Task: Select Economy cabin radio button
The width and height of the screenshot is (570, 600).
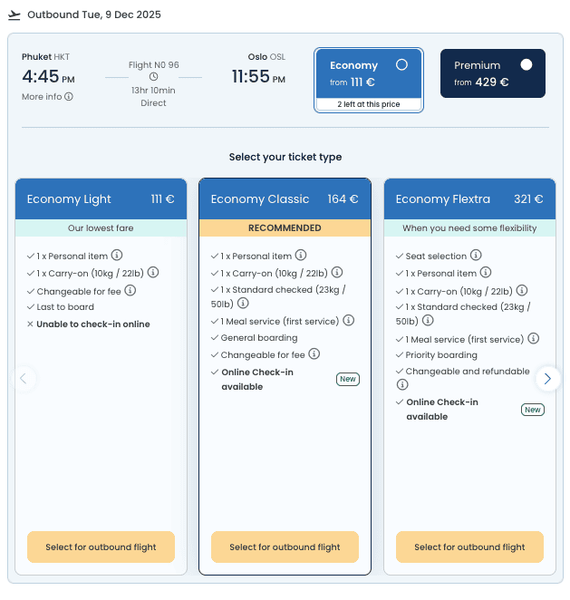Action: (x=401, y=65)
